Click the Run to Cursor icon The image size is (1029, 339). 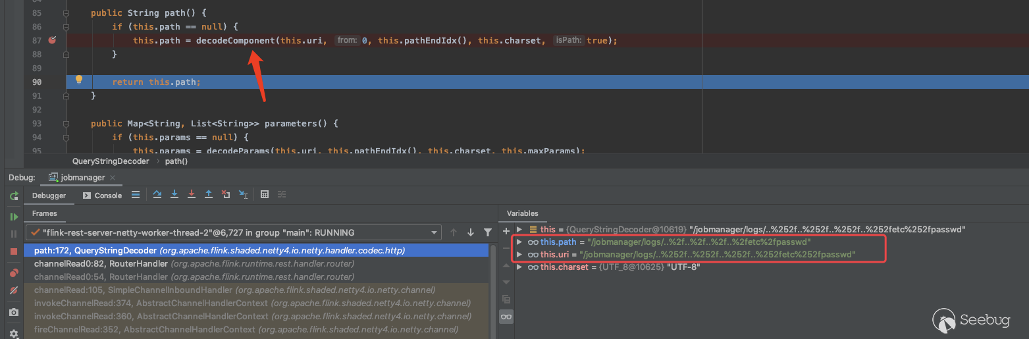(x=243, y=195)
